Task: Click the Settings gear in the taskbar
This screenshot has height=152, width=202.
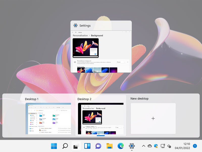Action: tap(132, 146)
